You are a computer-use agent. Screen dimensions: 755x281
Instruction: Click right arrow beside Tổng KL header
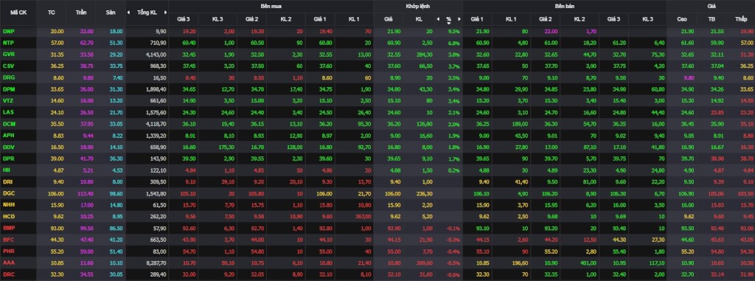click(166, 13)
